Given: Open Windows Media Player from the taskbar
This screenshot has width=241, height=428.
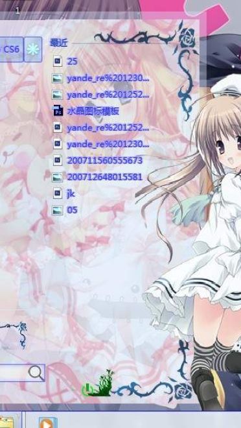Looking at the screenshot, I should coord(47,423).
